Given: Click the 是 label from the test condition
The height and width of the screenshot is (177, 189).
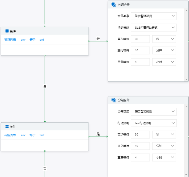Looking at the screenshot, I should click(98, 134).
